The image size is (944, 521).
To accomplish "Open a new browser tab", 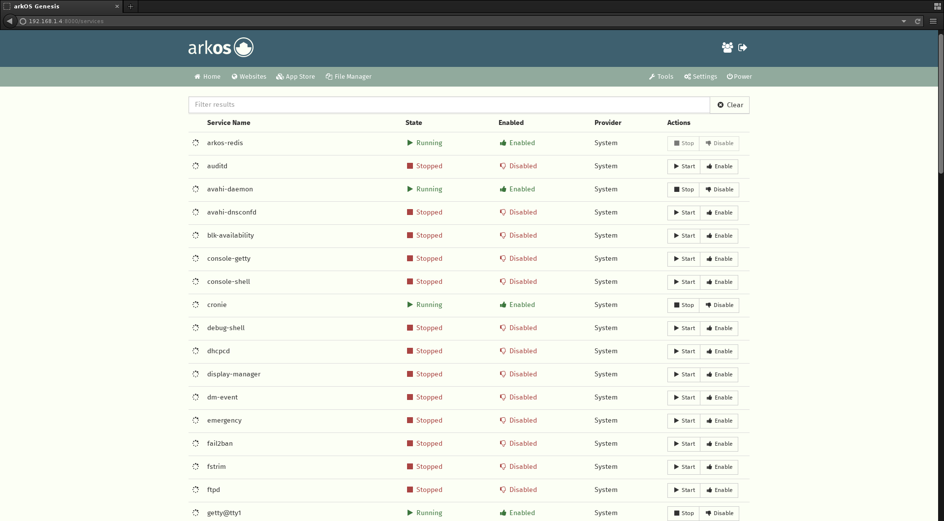I will click(130, 6).
